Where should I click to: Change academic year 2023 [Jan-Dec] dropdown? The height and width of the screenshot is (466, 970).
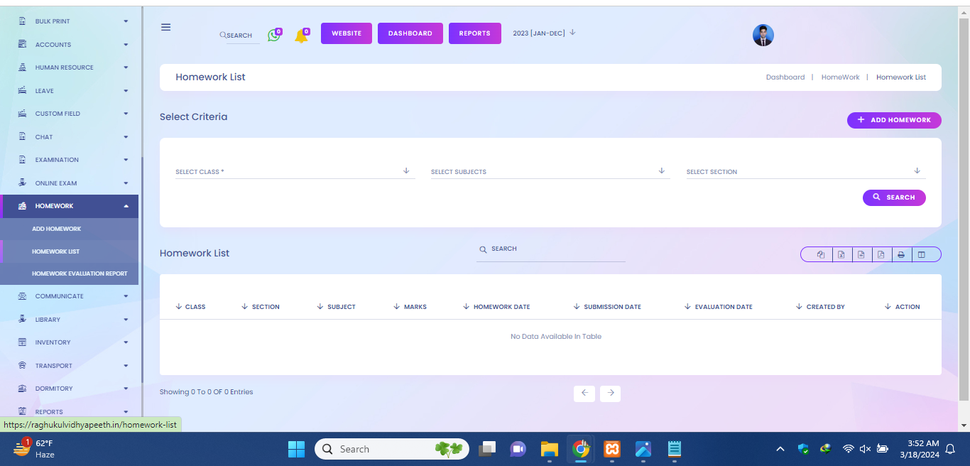coord(544,33)
